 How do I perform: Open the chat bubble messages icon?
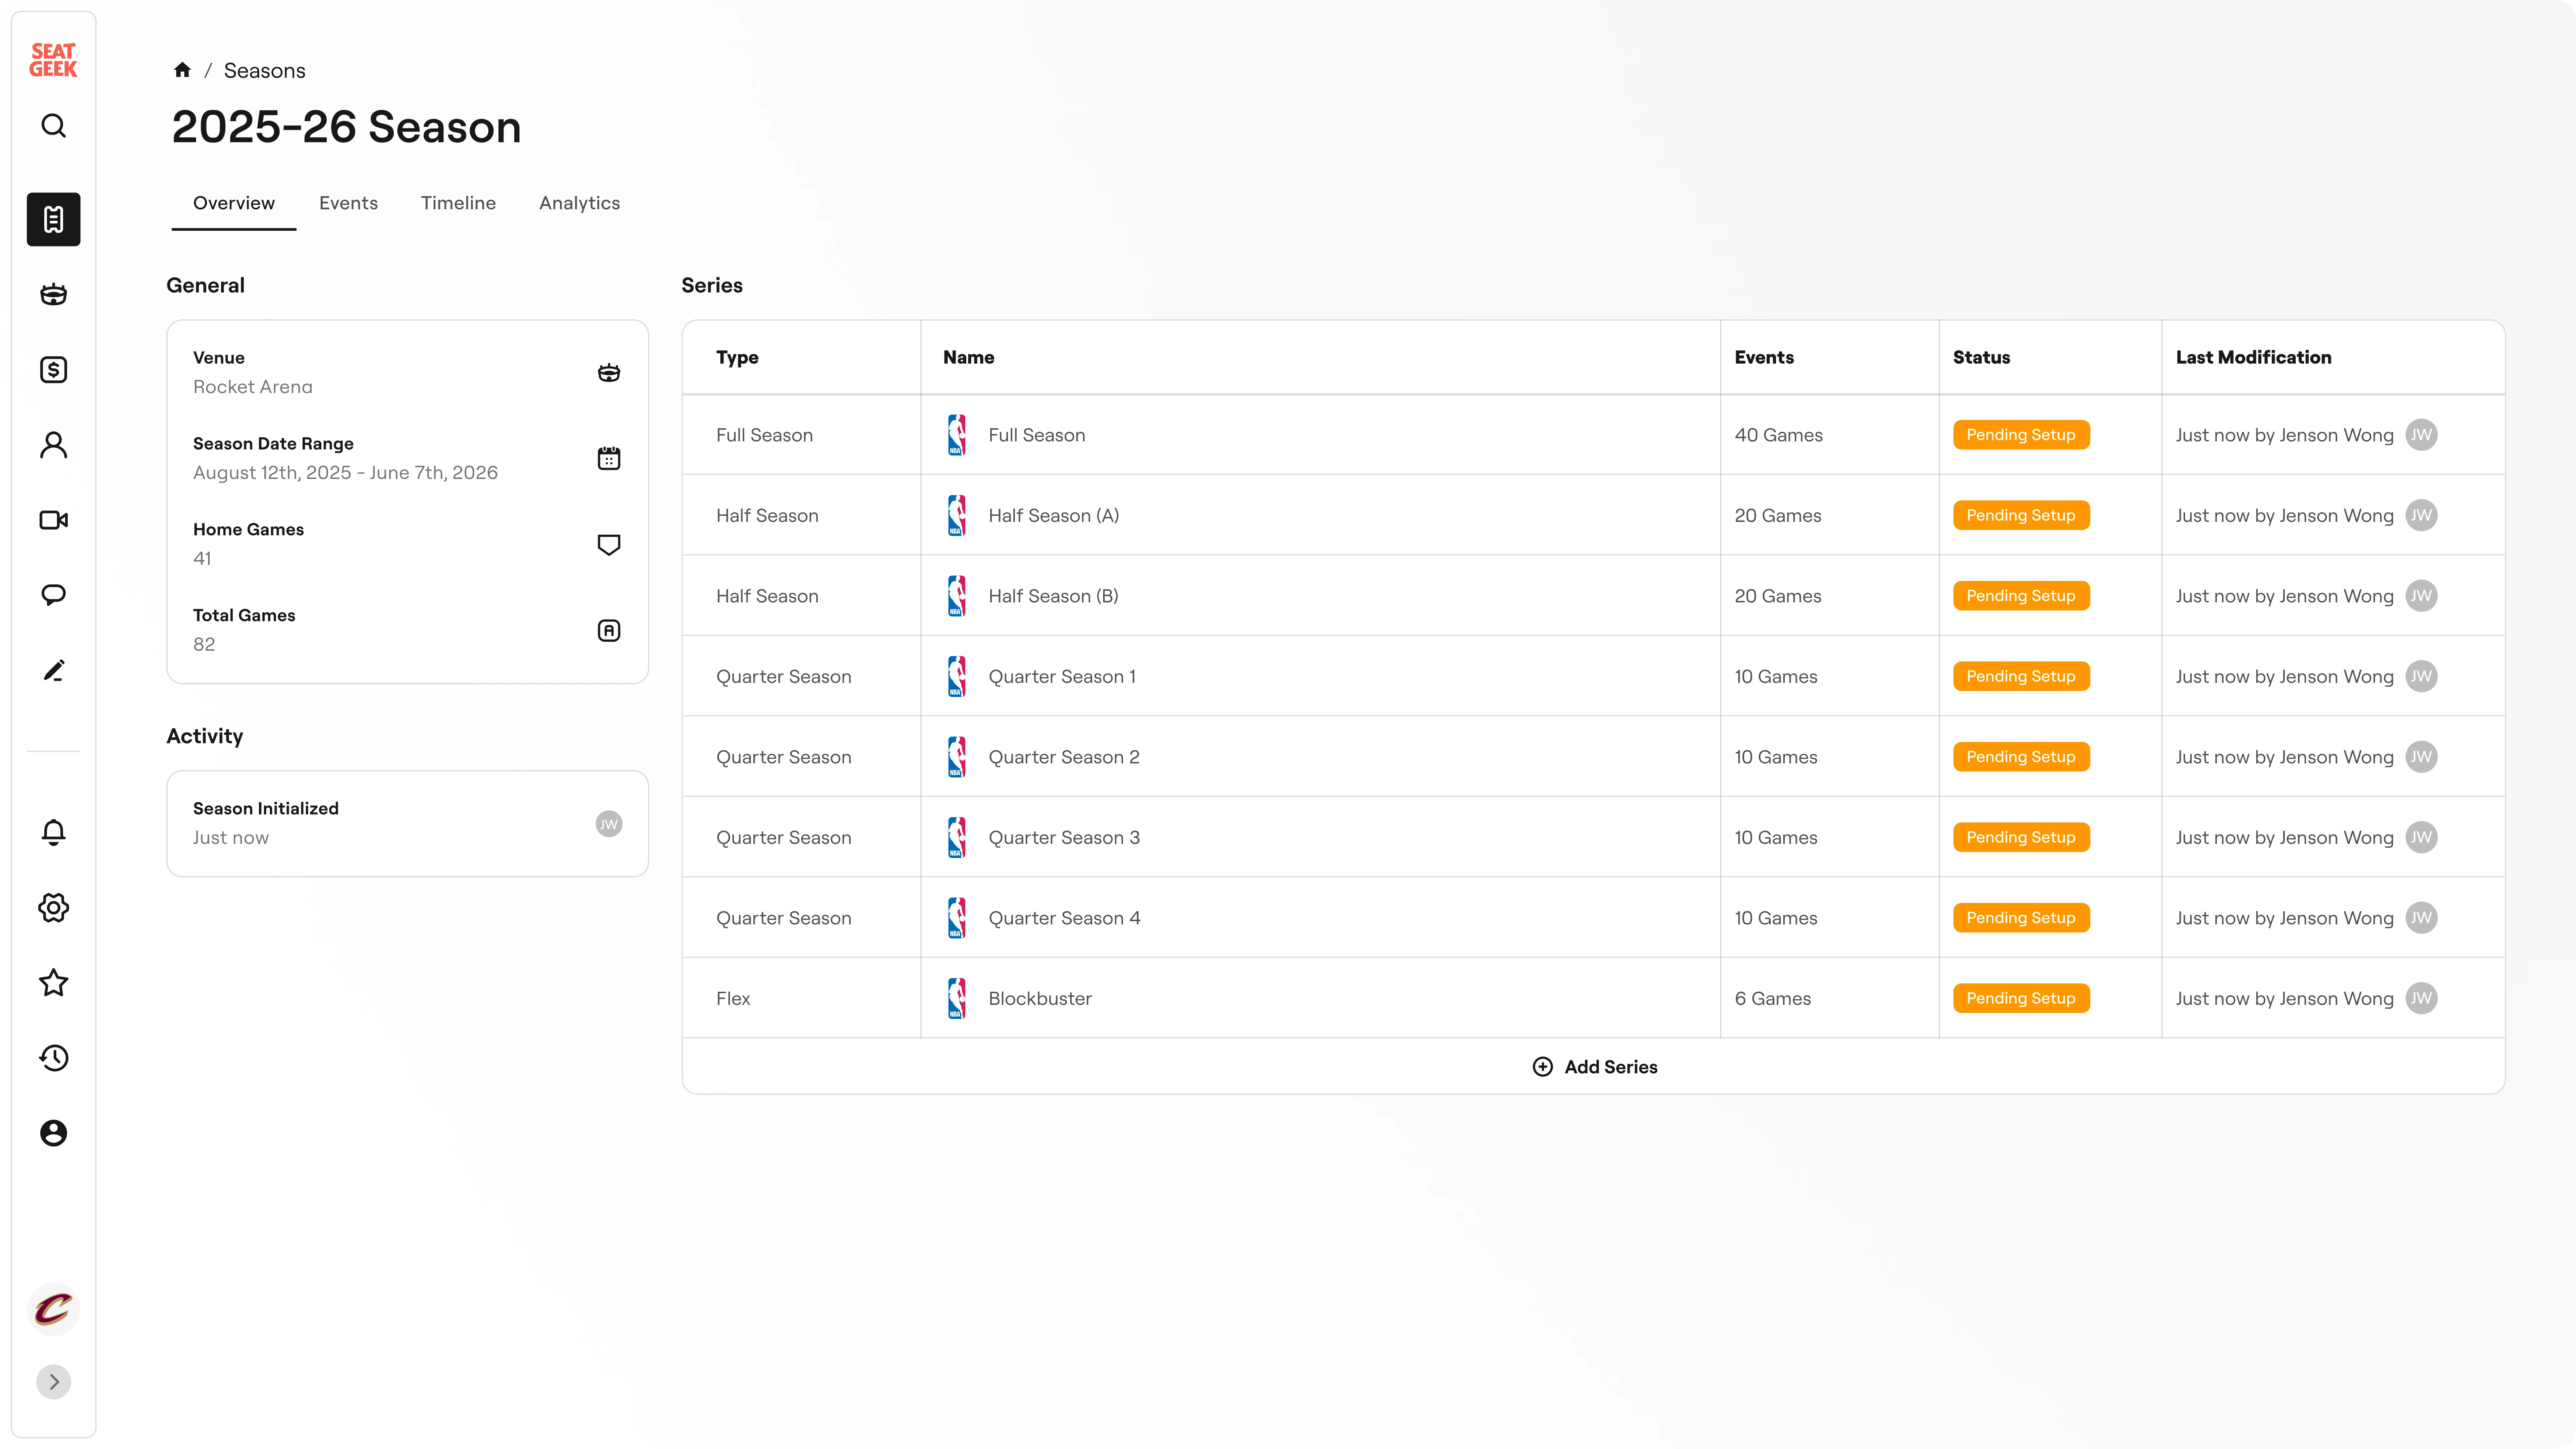53,595
